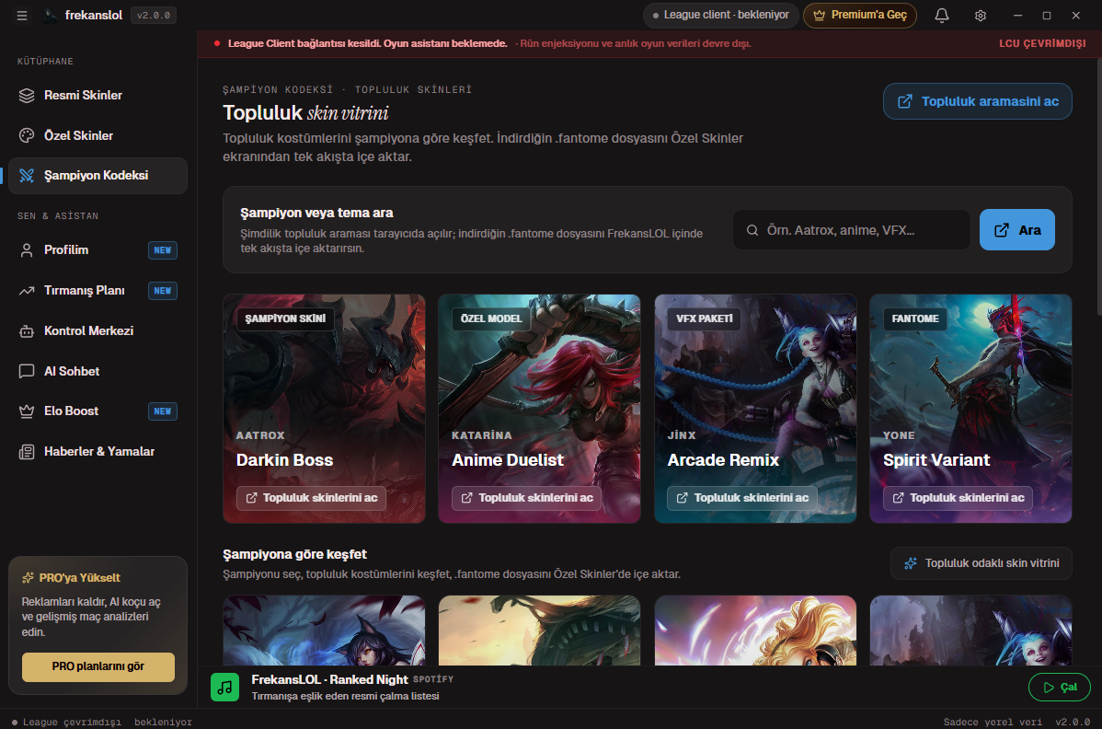The image size is (1102, 729).
Task: Click the Şampiyon Kodeksi swords icon
Action: pyautogui.click(x=27, y=176)
